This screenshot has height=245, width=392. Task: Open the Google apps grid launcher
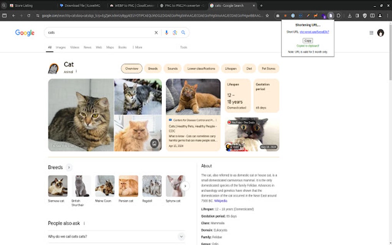[x=371, y=33]
